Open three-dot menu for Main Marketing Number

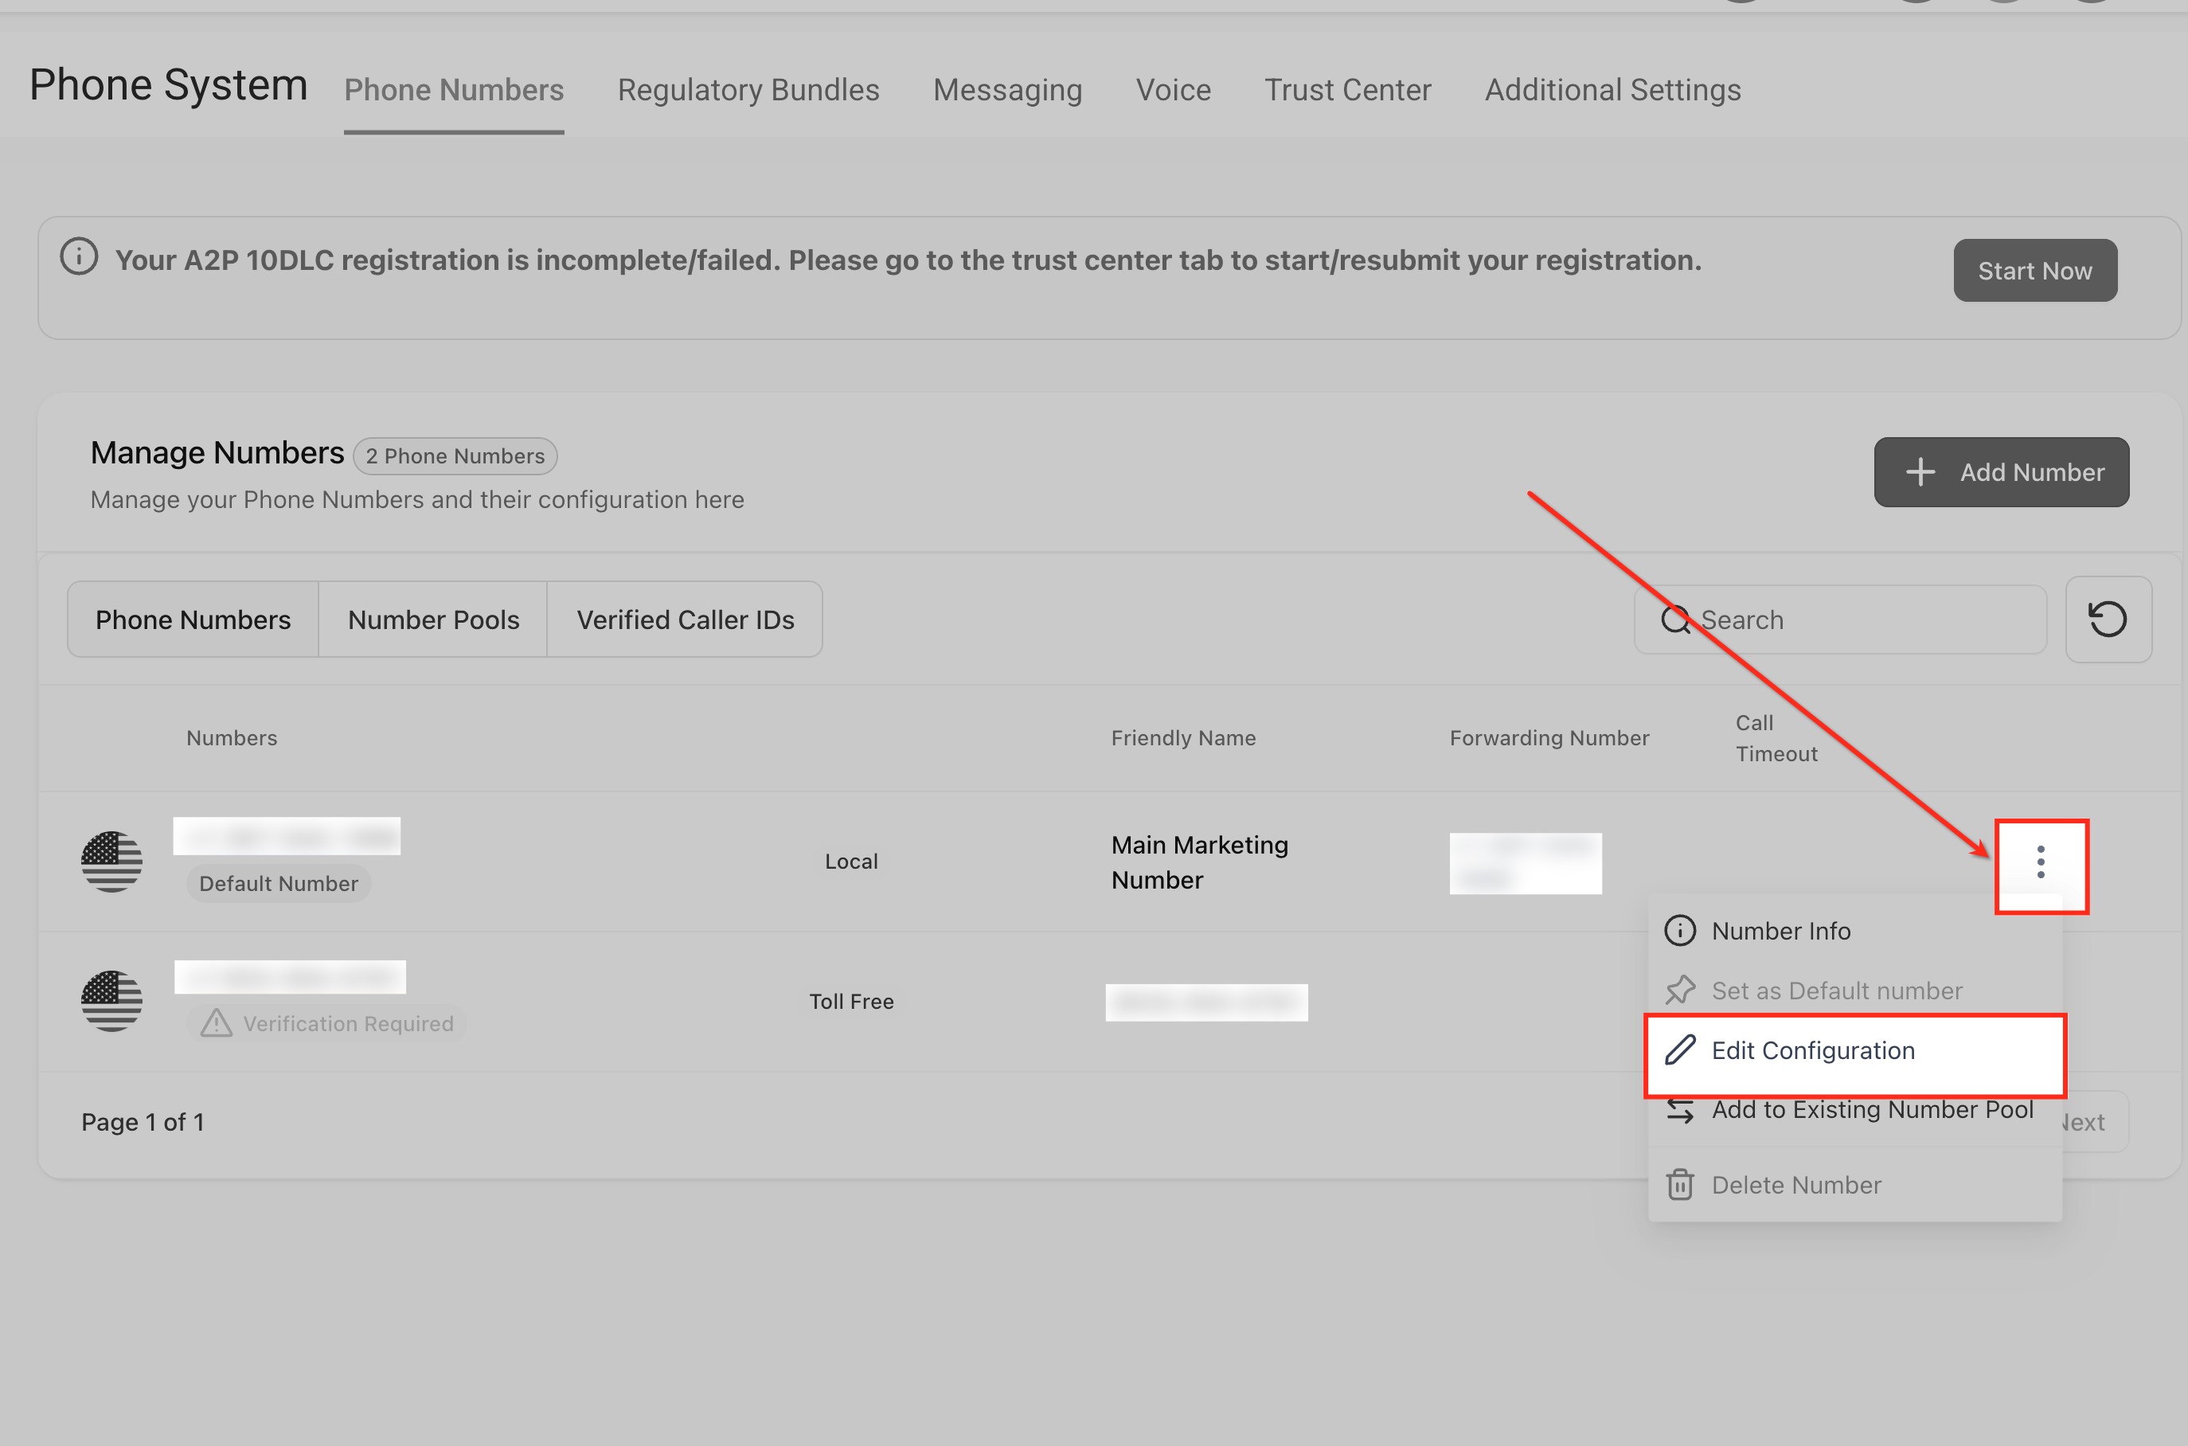click(x=2041, y=862)
